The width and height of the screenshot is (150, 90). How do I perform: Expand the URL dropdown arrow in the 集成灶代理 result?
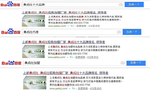point(67,57)
